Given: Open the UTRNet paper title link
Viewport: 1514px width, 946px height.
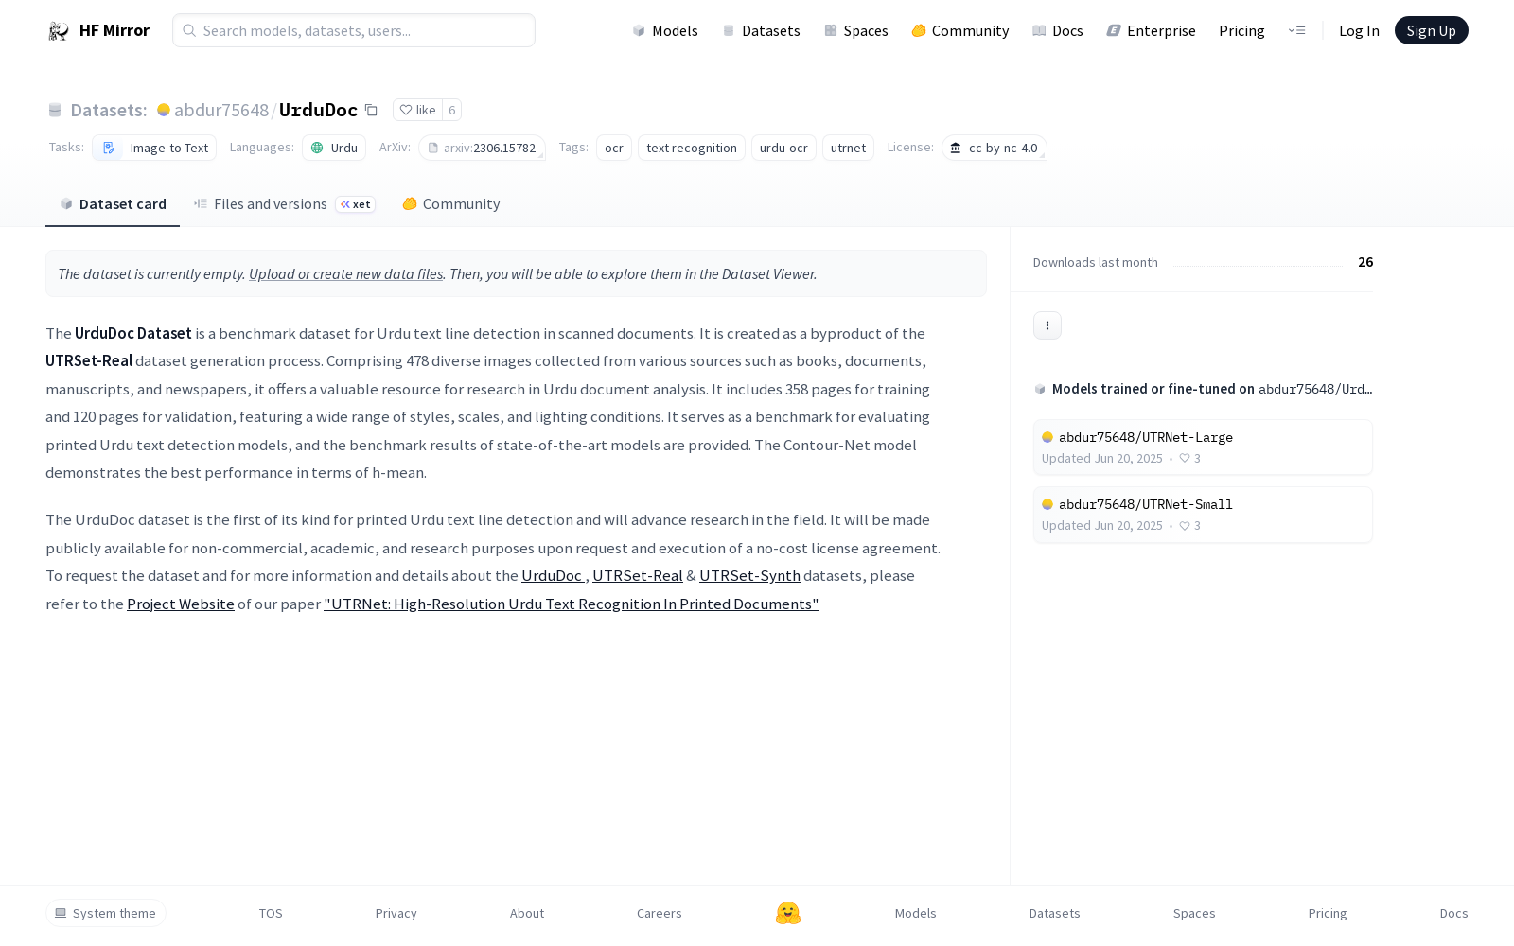Looking at the screenshot, I should click(x=572, y=604).
